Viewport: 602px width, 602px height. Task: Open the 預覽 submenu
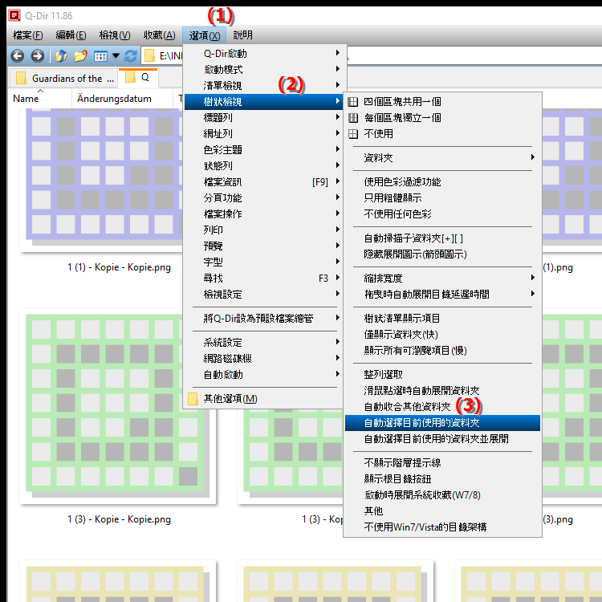pyautogui.click(x=264, y=246)
